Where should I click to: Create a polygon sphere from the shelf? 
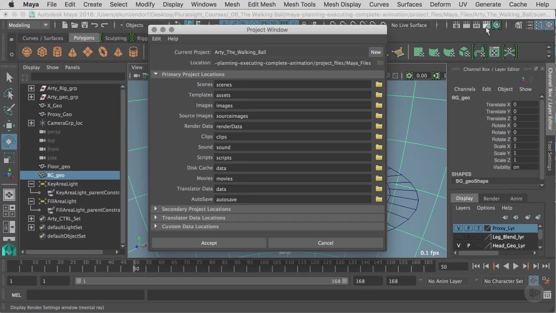coord(27,52)
